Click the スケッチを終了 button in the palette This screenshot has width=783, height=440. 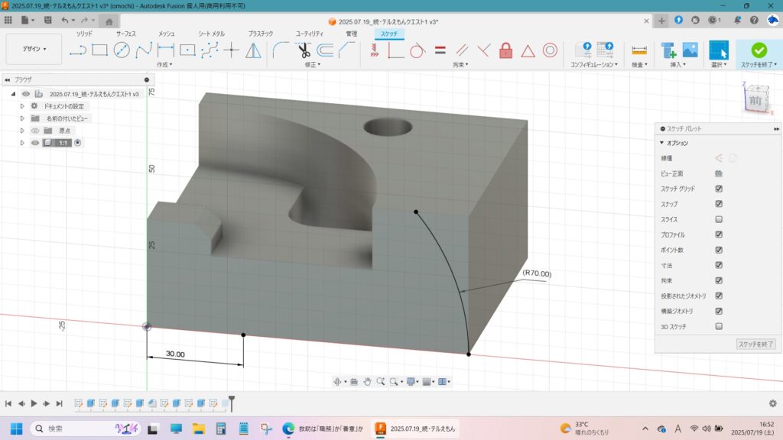pos(755,345)
